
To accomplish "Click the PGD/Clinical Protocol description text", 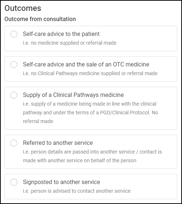I will pyautogui.click(x=91, y=113).
